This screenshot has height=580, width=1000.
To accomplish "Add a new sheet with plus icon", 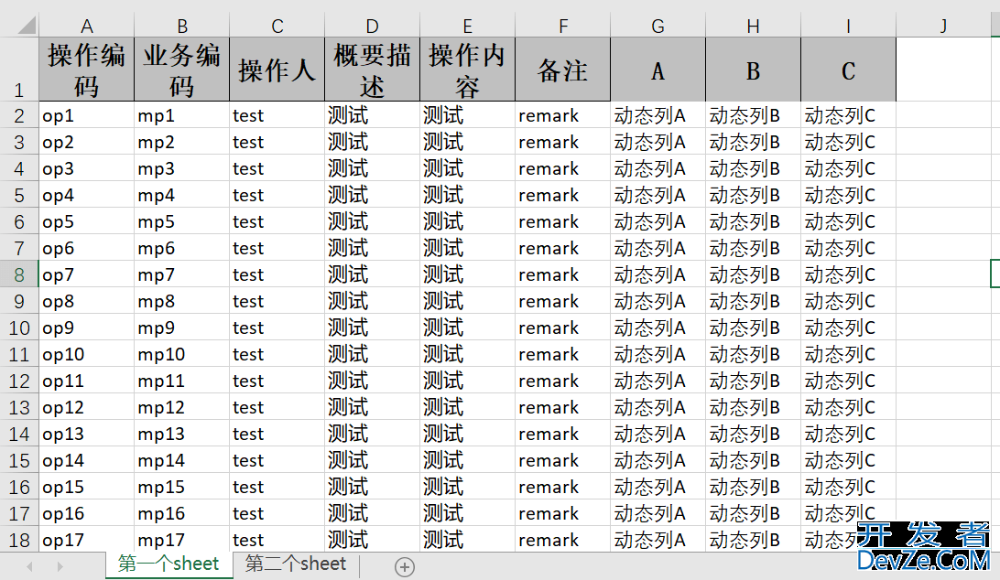I will click(x=404, y=567).
